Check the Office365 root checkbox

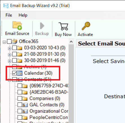tap(9, 41)
